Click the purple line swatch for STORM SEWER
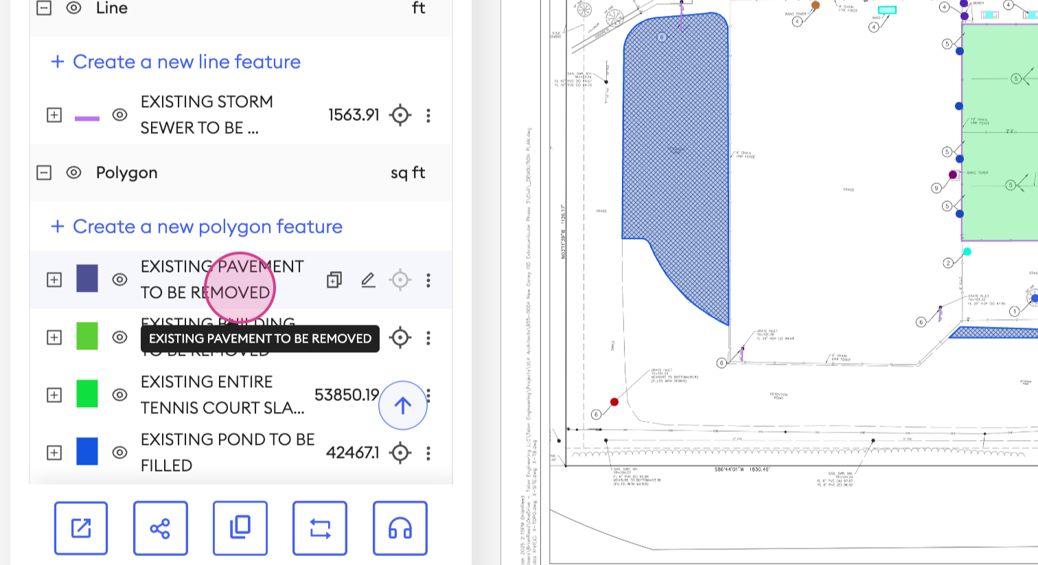Image resolution: width=1038 pixels, height=565 pixels. pos(87,118)
